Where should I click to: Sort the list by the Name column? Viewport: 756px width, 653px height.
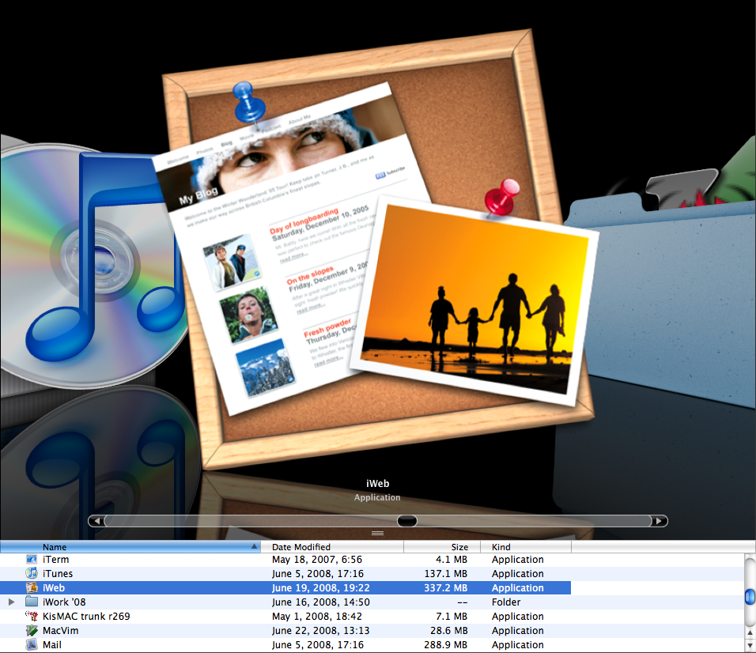pos(130,547)
